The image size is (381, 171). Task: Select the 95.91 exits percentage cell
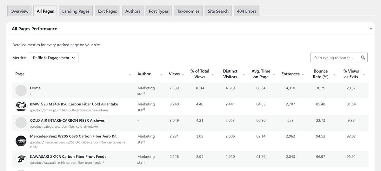click(351, 156)
